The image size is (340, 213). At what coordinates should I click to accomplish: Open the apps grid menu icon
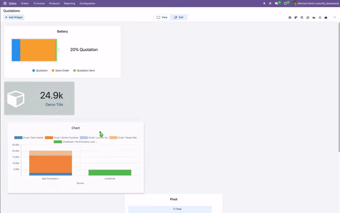5,3
